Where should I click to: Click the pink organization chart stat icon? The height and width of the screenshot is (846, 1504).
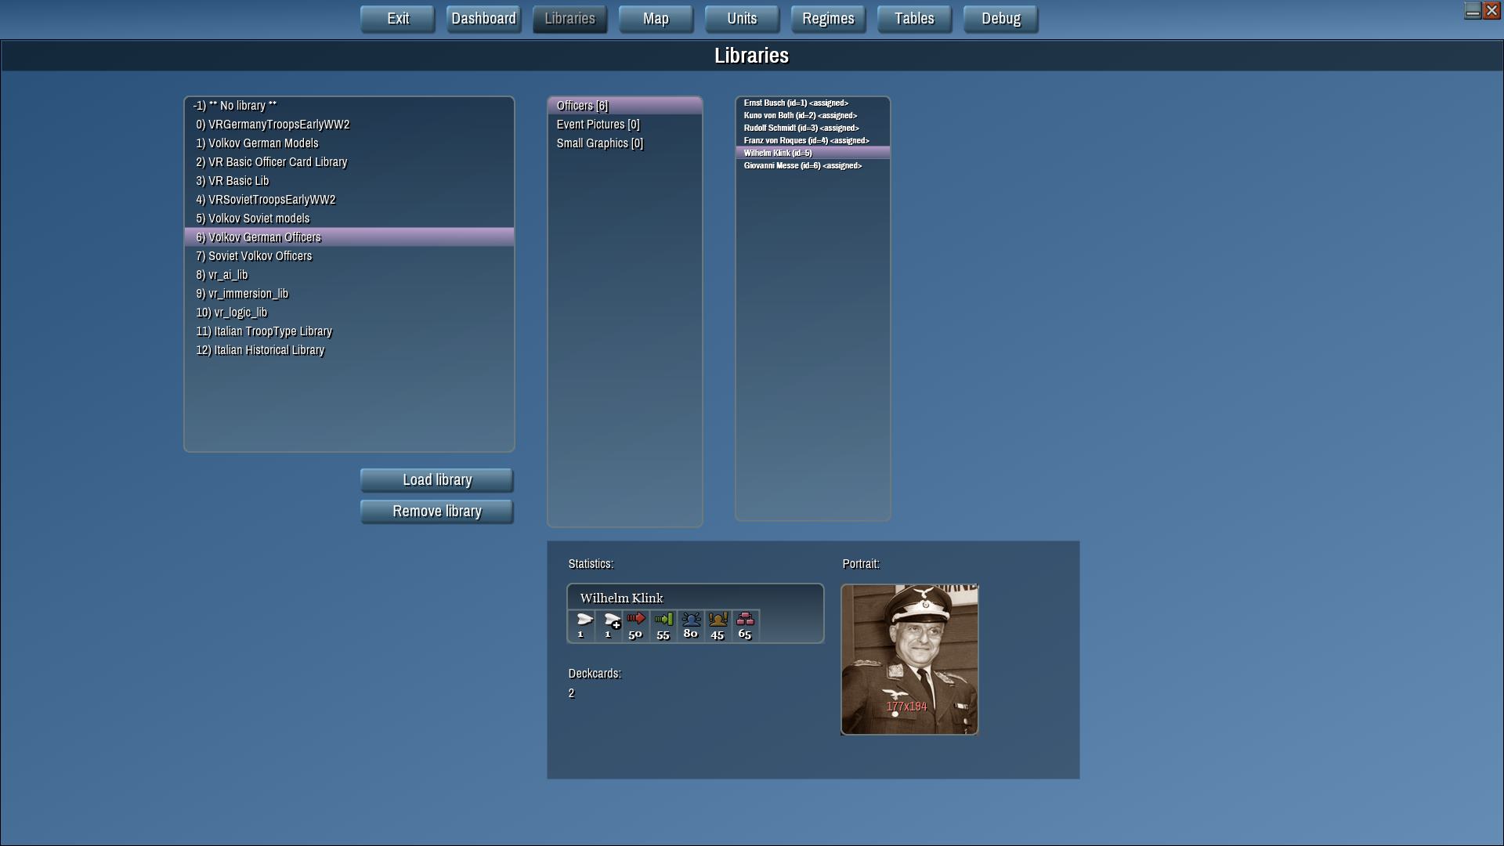click(x=745, y=619)
